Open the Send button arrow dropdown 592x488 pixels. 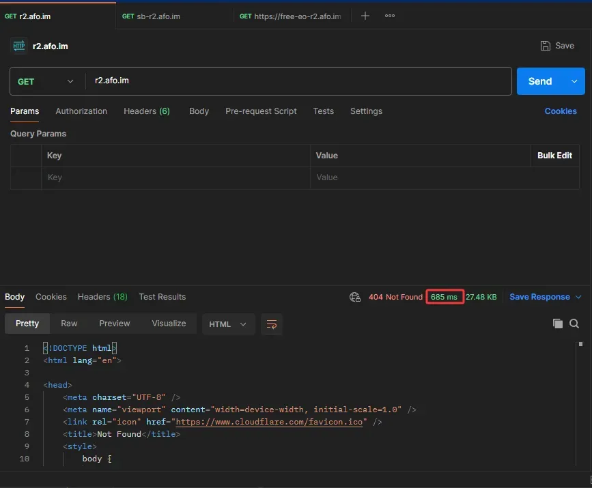point(574,81)
